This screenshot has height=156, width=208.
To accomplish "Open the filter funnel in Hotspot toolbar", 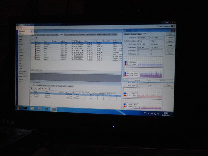I will tap(36, 38).
